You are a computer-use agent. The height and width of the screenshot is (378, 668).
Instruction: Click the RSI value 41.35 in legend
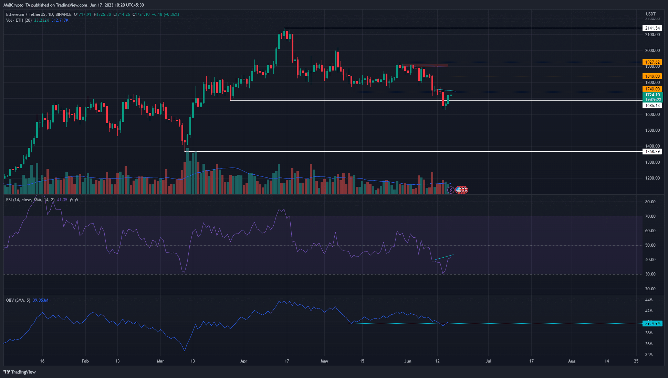[62, 200]
